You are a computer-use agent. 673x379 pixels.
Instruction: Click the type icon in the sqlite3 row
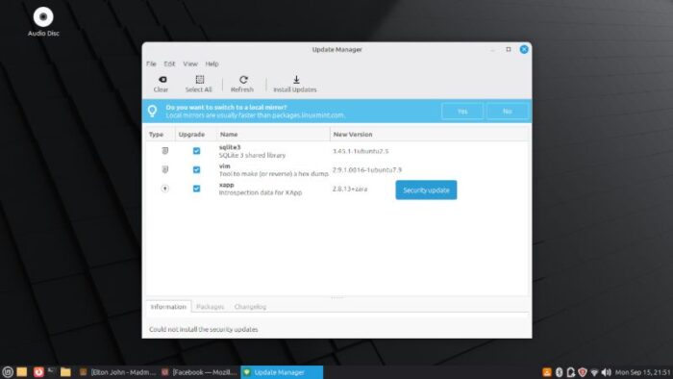(164, 151)
